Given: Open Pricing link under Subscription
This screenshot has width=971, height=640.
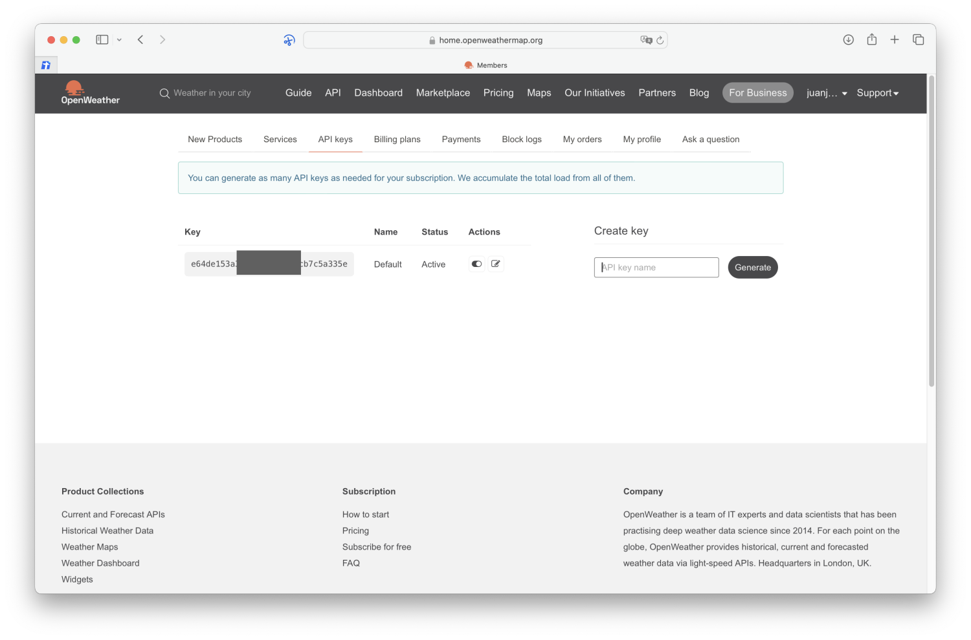Looking at the screenshot, I should (355, 531).
